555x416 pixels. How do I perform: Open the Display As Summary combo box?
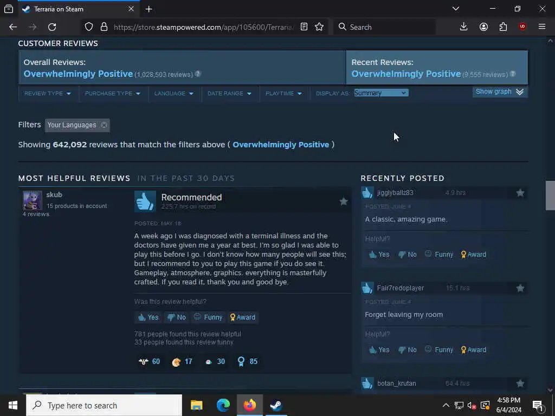click(x=381, y=93)
